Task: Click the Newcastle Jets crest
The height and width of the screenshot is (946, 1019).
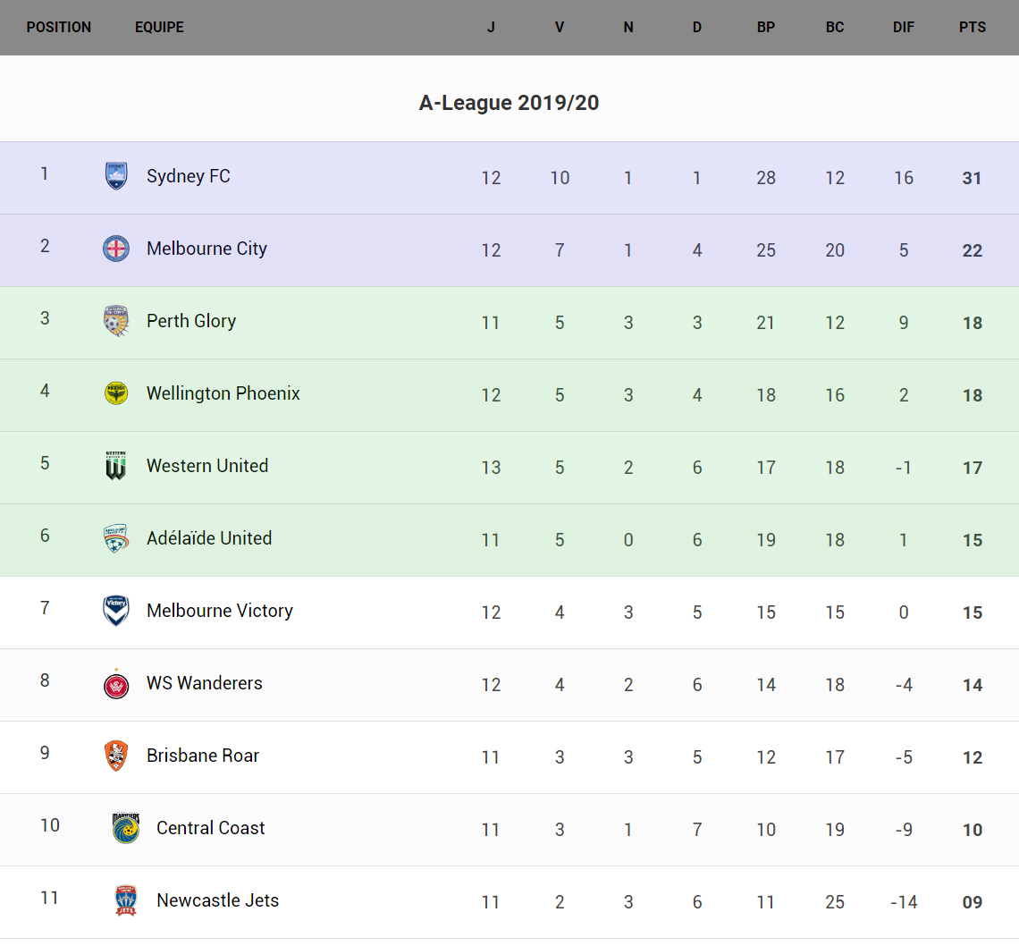Action: pos(126,900)
